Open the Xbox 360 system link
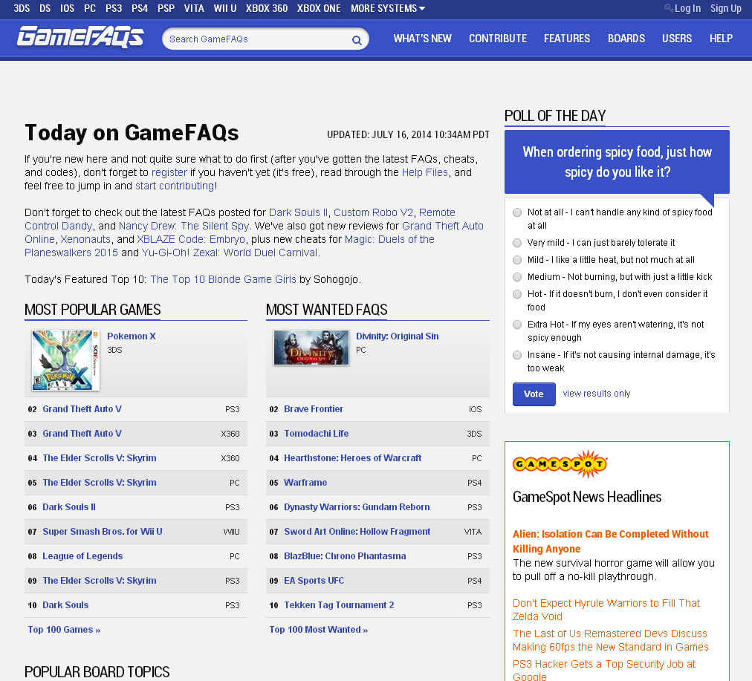Screen dimensions: 752x681 click(266, 8)
